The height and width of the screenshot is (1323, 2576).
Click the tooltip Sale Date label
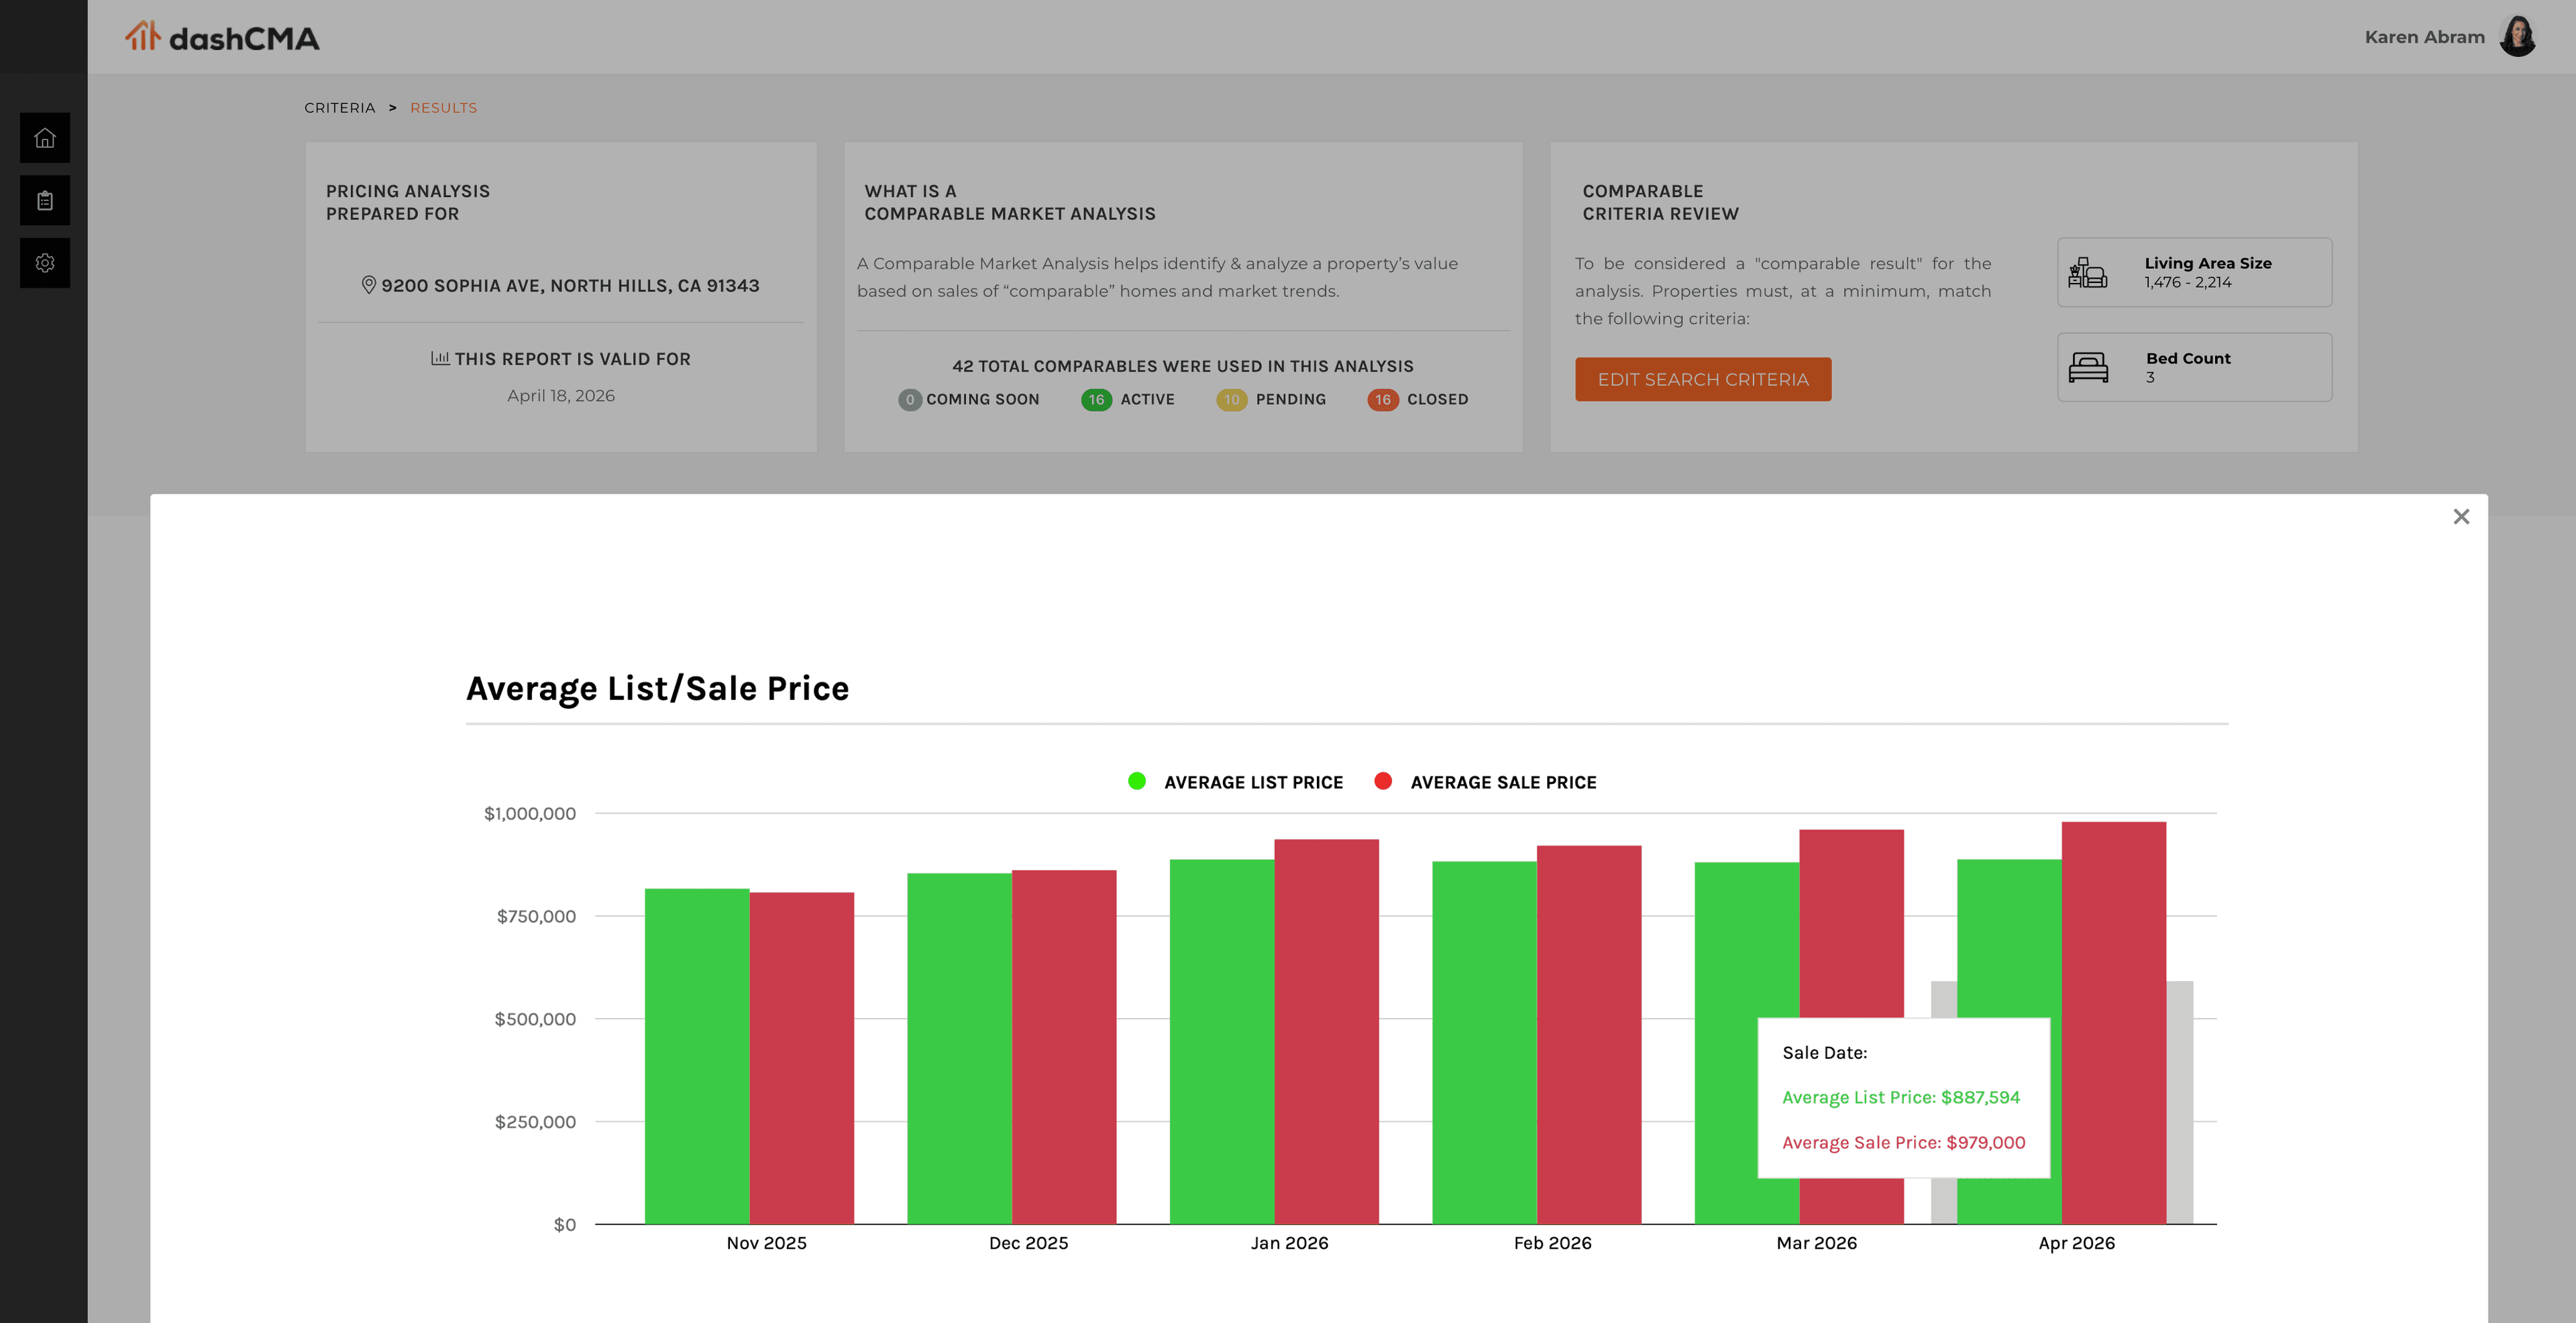1825,1052
